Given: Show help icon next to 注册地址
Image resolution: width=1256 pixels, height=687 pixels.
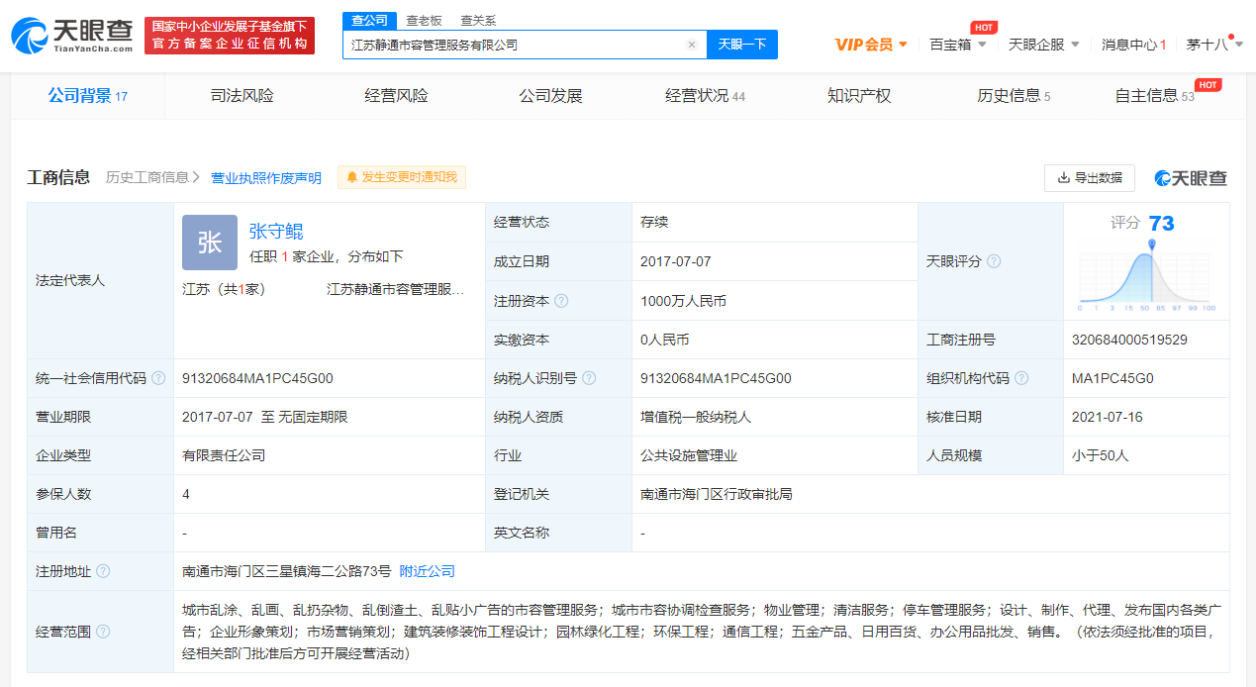Looking at the screenshot, I should pos(103,571).
